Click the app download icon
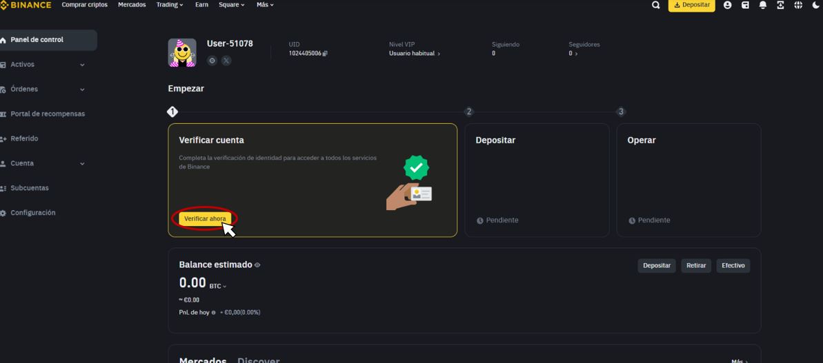Viewport: 823px width, 363px height. [780, 5]
